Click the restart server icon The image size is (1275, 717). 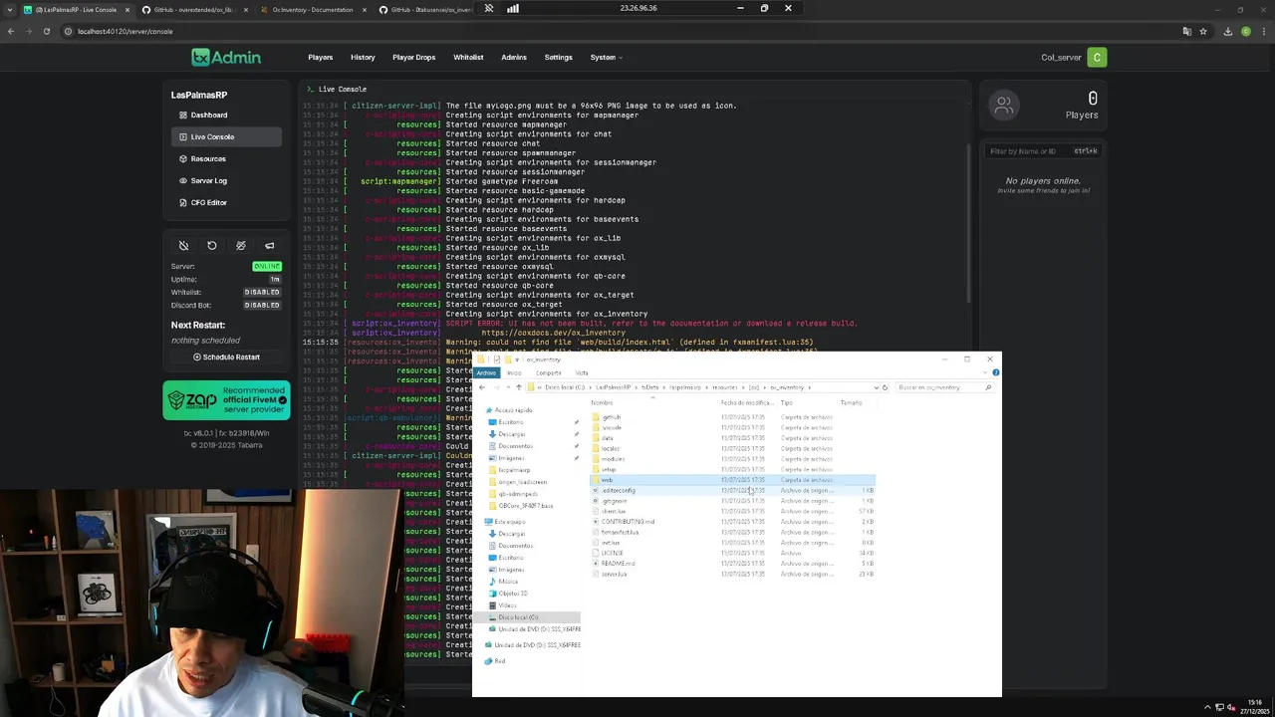(212, 245)
